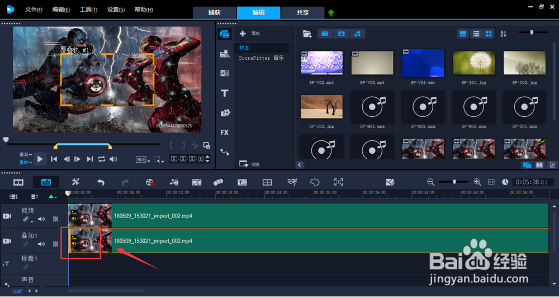Screen dimensions: 559x298
Task: Collapse the library navigation panel
Action: coord(300,164)
